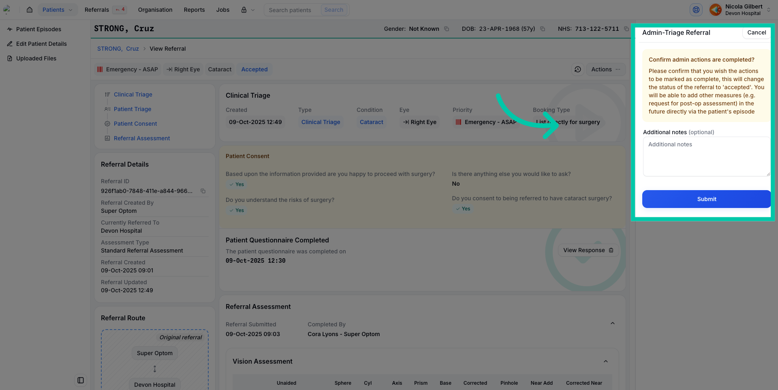
Task: Jump to Patient Triage section link
Action: pyautogui.click(x=133, y=109)
